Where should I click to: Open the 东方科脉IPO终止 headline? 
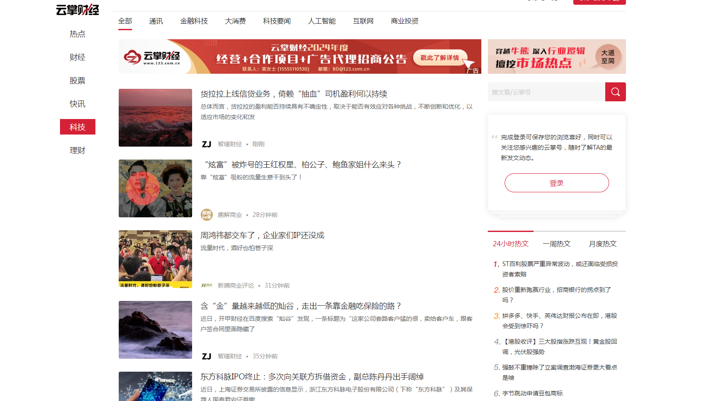point(312,377)
